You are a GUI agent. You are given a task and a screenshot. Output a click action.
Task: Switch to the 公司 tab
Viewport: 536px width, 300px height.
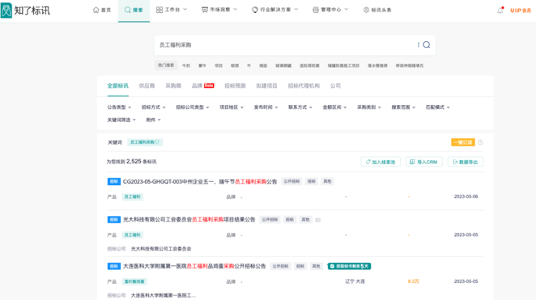(335, 86)
